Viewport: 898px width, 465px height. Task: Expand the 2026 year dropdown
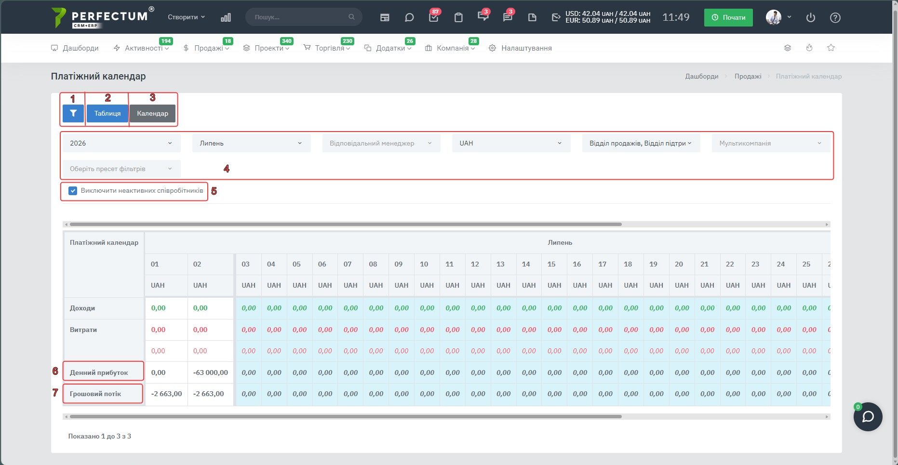[121, 143]
